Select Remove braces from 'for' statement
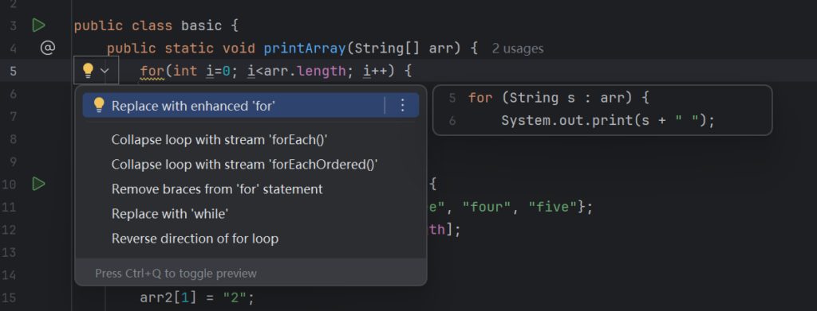The width and height of the screenshot is (817, 311). click(217, 189)
